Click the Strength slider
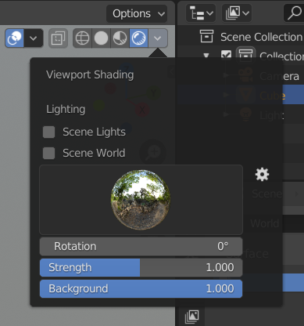This screenshot has width=304, height=326. pyautogui.click(x=141, y=267)
